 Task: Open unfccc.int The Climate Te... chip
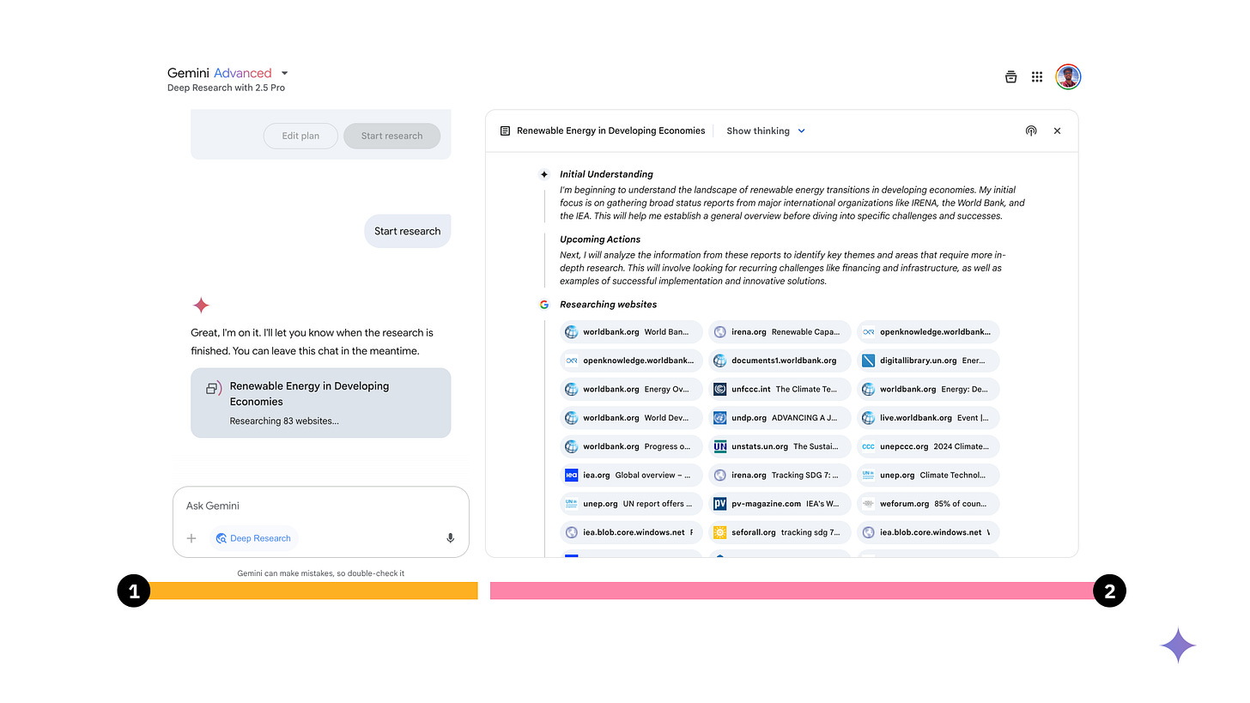(x=780, y=389)
